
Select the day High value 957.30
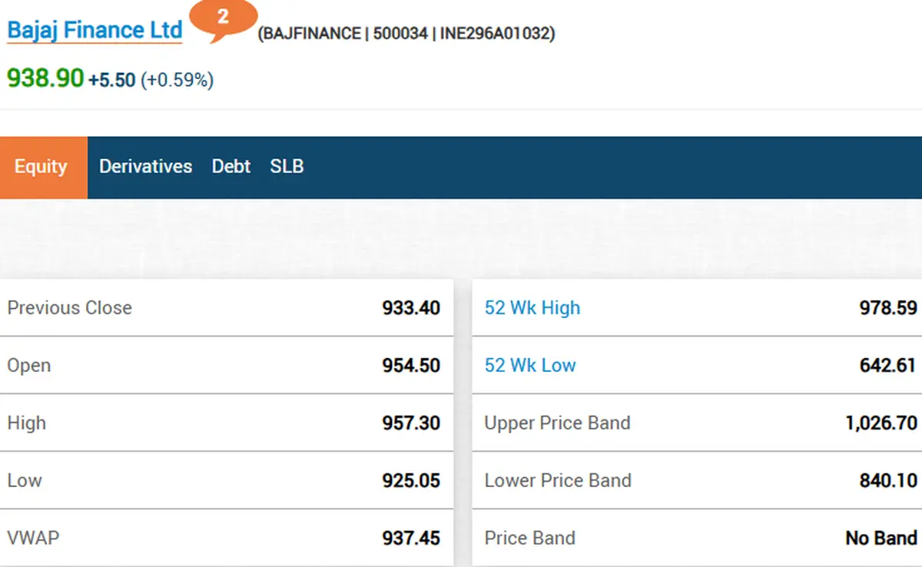411,423
